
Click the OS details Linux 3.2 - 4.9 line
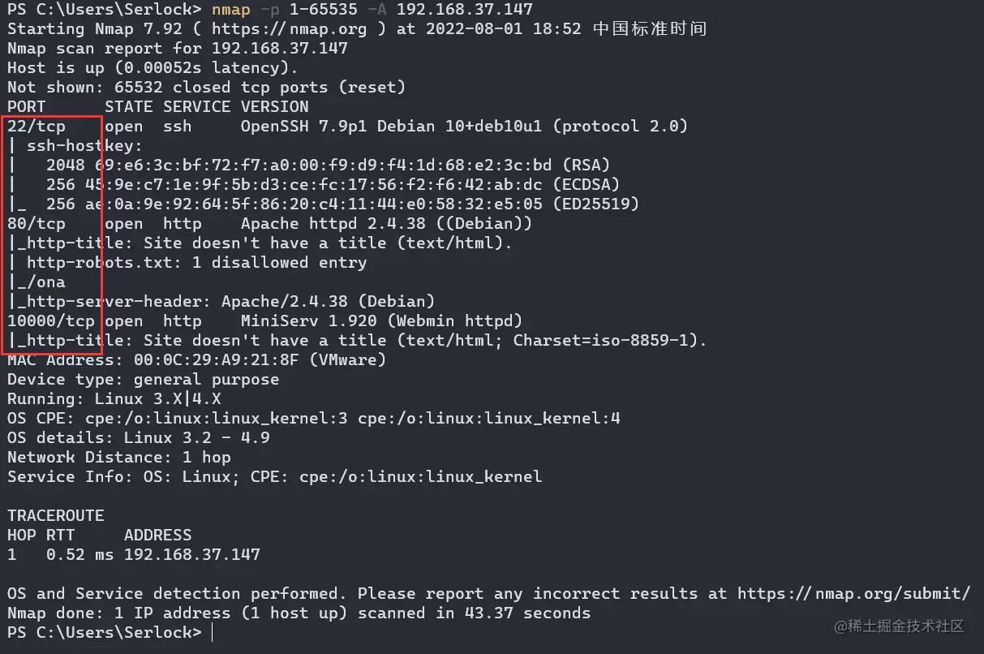coord(138,438)
